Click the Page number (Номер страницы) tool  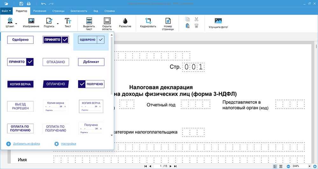[x=168, y=24]
